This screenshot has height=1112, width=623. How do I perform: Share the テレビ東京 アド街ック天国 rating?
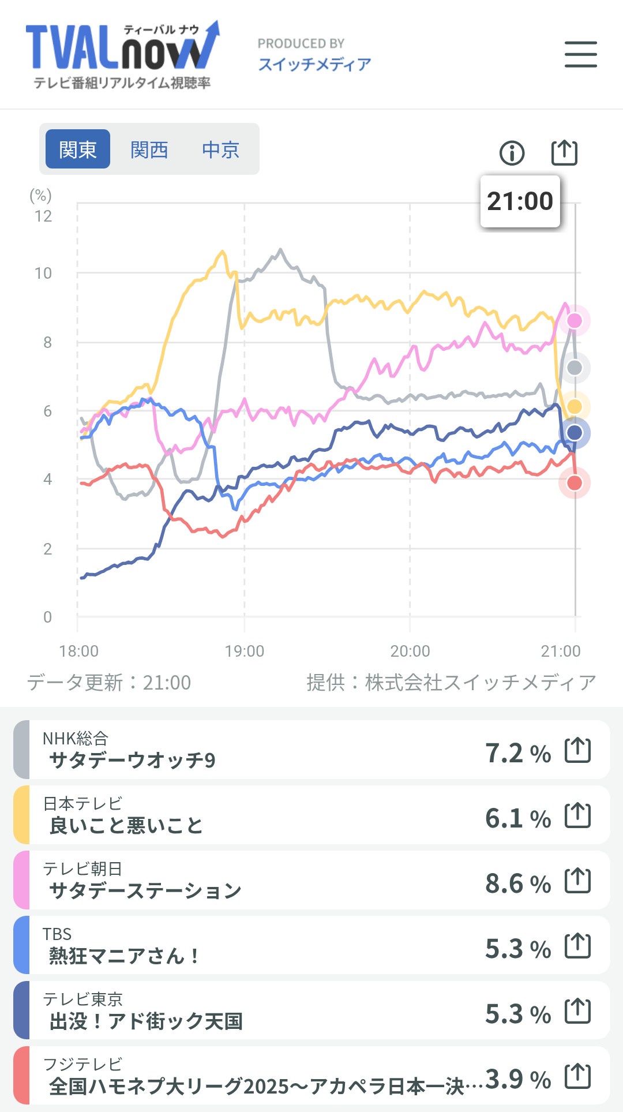tap(577, 1011)
